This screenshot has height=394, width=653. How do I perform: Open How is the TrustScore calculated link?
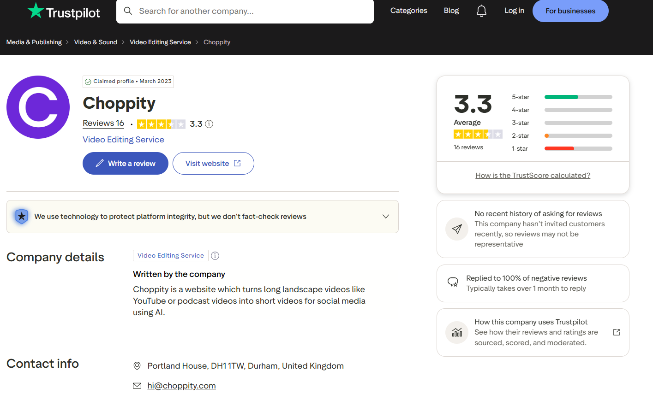click(x=533, y=176)
